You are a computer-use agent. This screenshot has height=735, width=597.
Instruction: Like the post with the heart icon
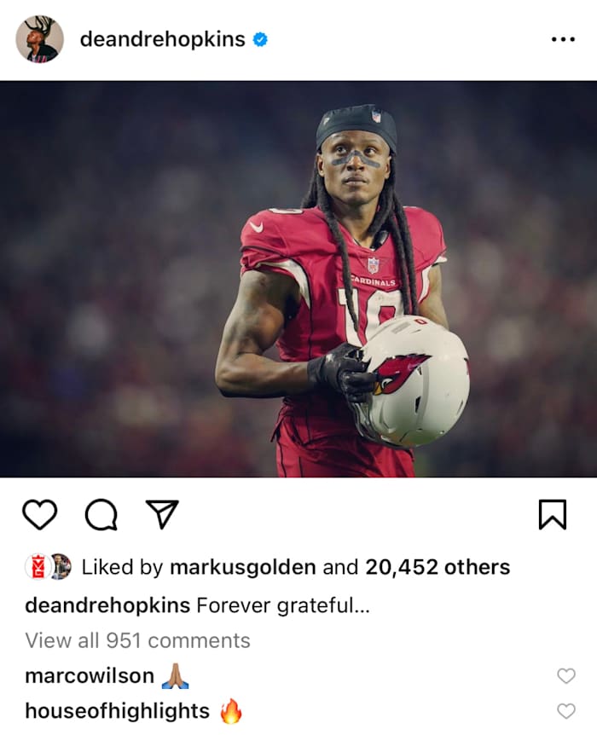coord(40,515)
